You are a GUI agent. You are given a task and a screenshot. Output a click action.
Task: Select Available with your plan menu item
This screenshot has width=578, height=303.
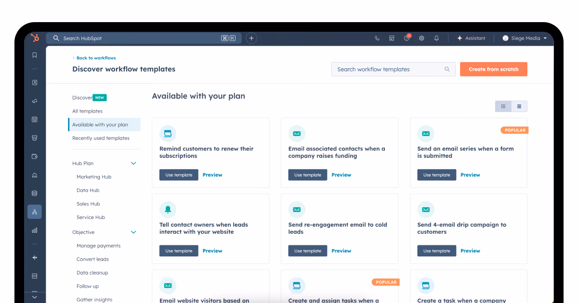(104, 125)
